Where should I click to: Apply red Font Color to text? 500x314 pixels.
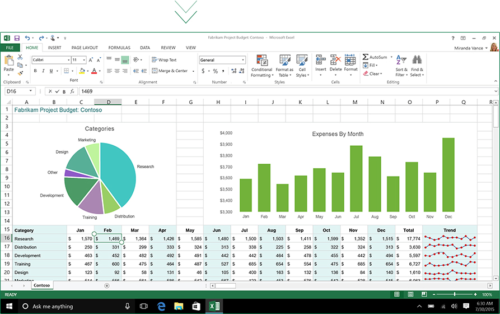point(94,71)
